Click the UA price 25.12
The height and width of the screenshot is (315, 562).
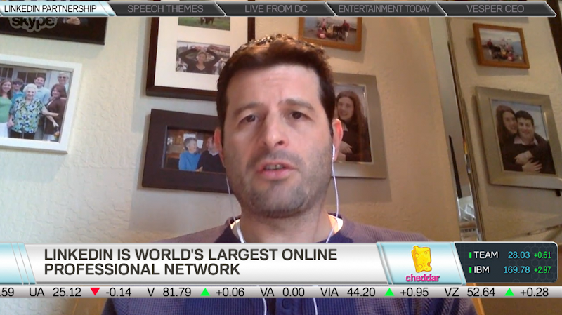[67, 292]
